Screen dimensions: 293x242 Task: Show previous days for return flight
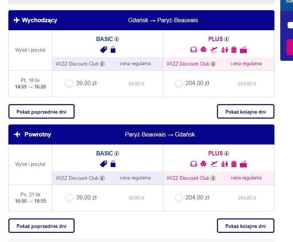[41, 226]
